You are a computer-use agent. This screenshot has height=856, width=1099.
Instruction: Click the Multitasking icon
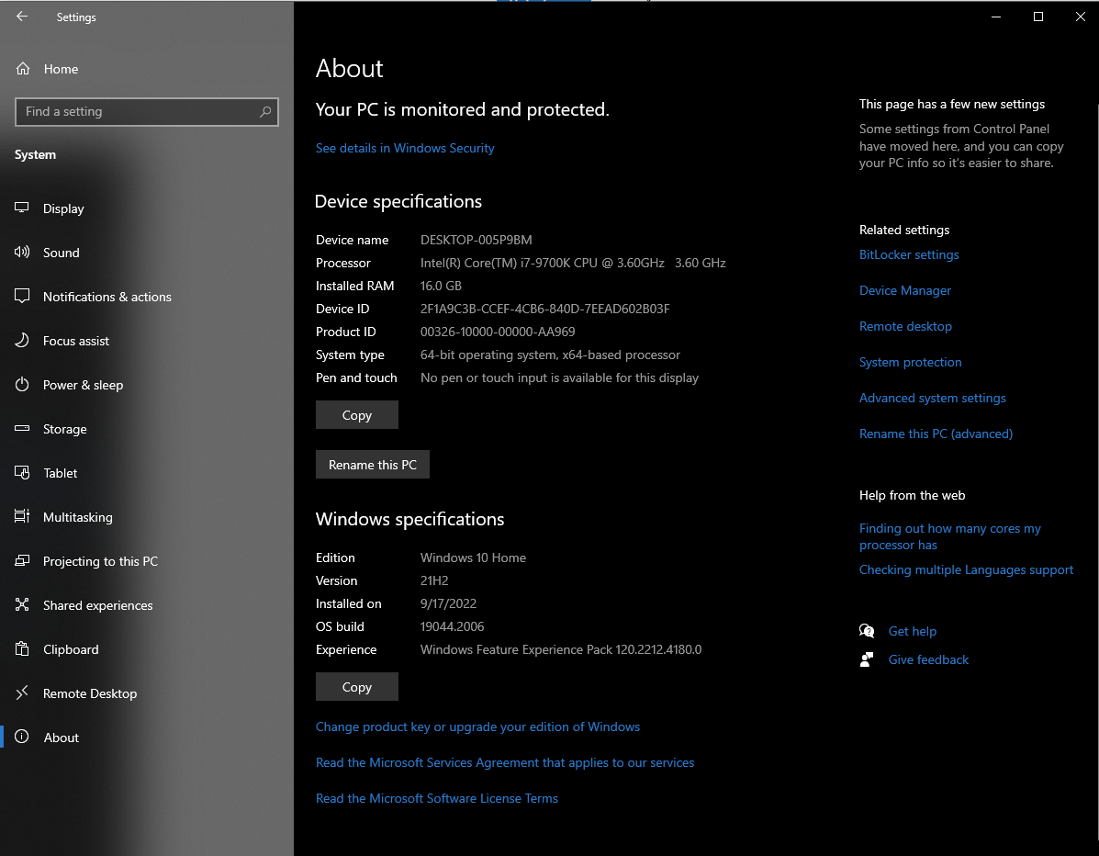point(22,517)
